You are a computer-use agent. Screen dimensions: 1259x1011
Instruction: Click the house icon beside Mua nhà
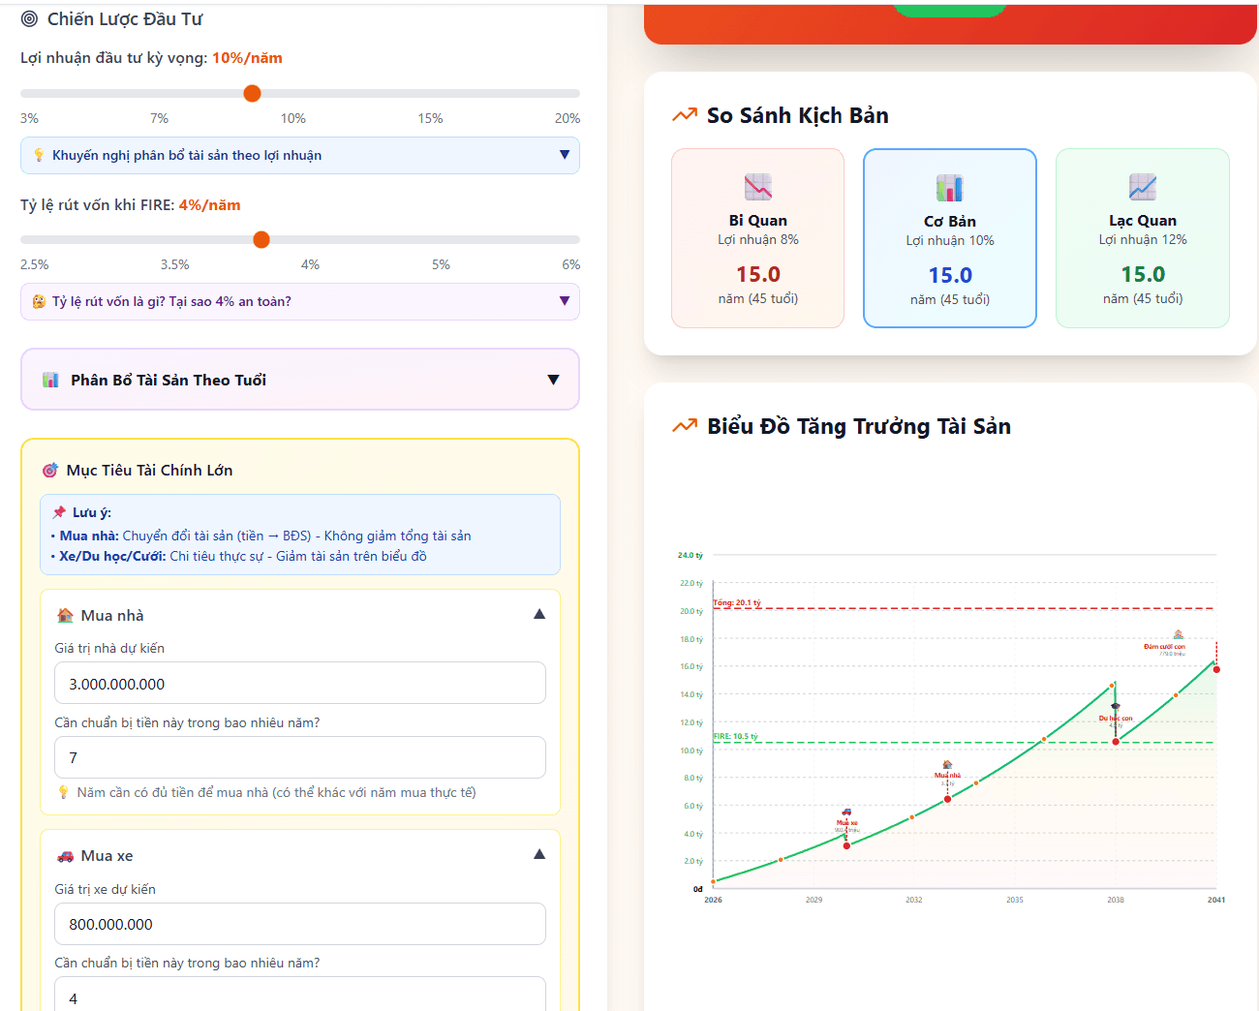point(65,616)
